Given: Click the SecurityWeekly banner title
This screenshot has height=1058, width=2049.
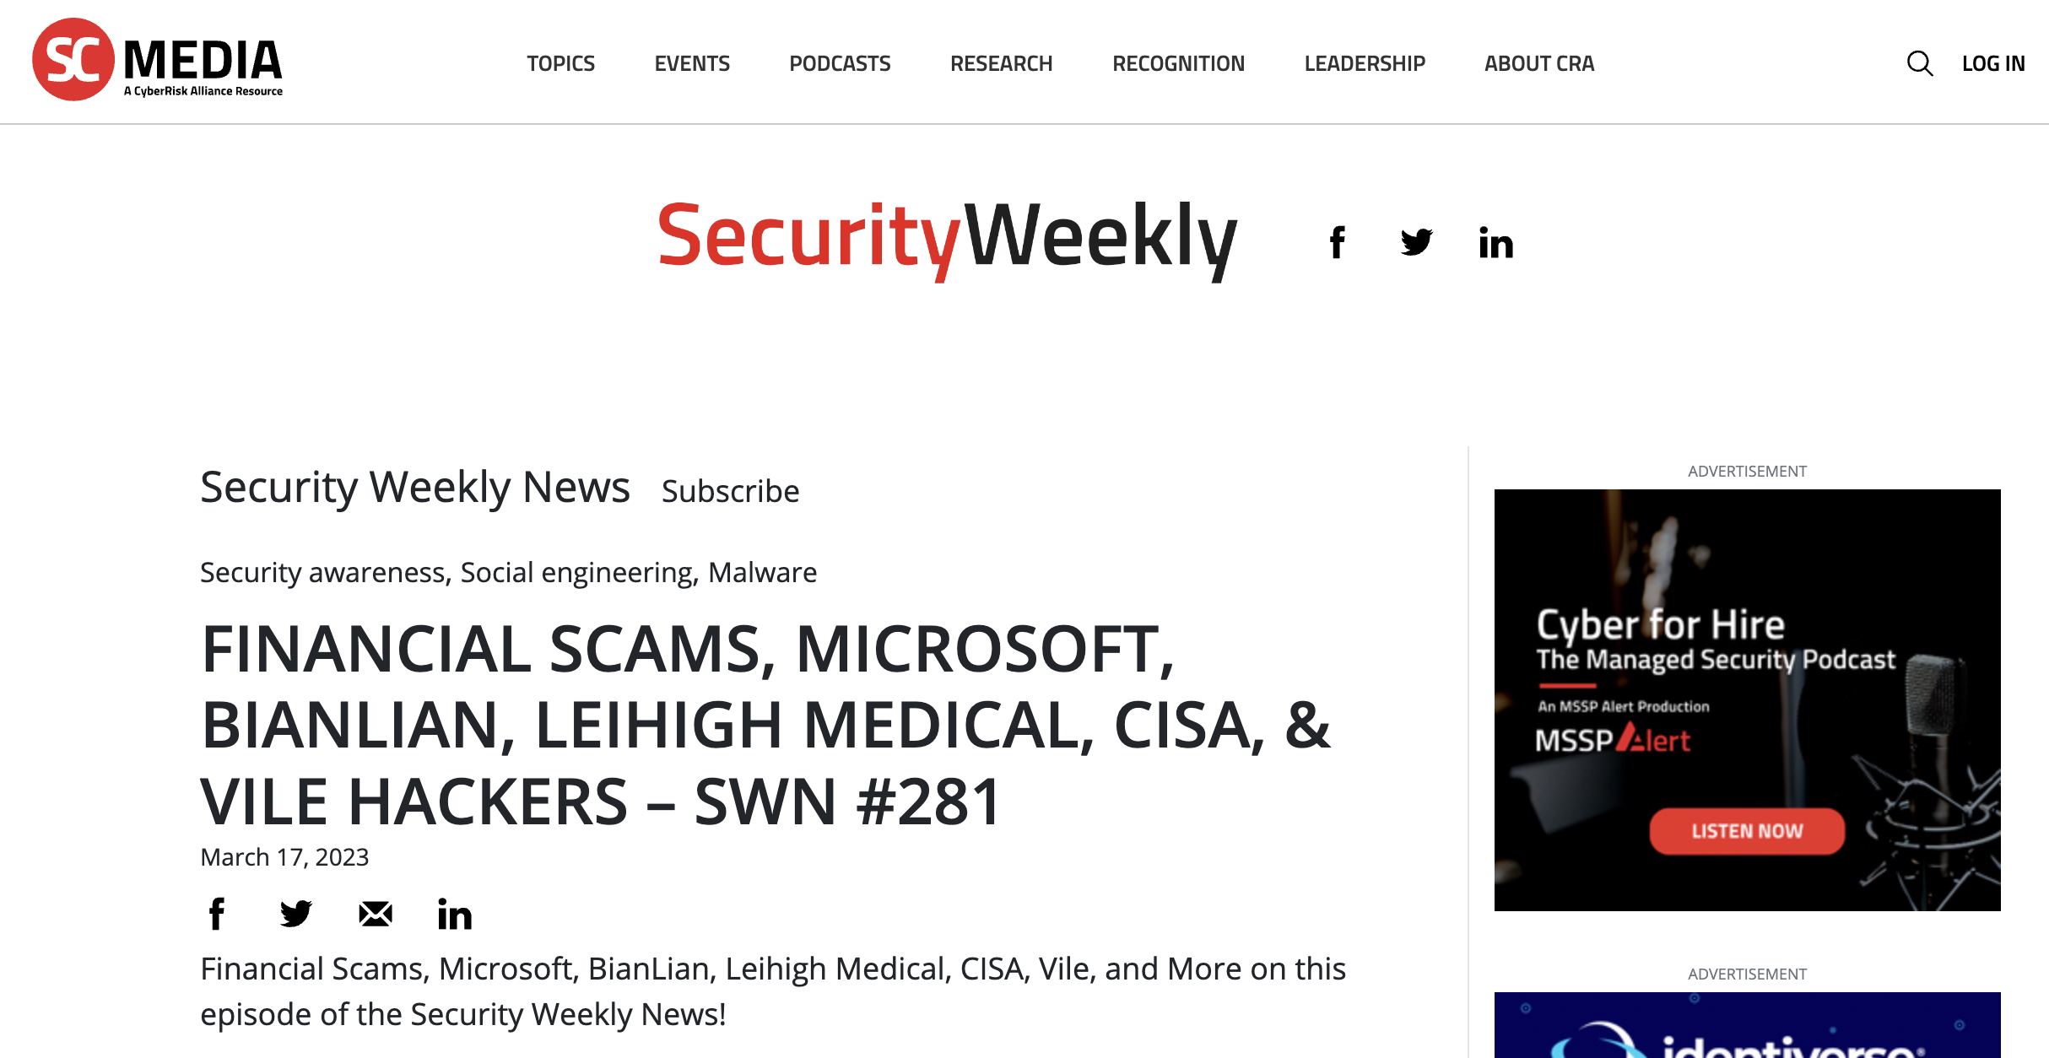Looking at the screenshot, I should click(x=947, y=237).
